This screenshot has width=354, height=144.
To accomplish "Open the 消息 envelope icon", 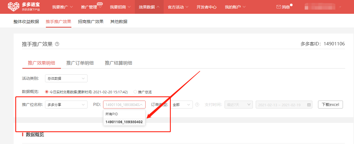I will [x=279, y=7].
